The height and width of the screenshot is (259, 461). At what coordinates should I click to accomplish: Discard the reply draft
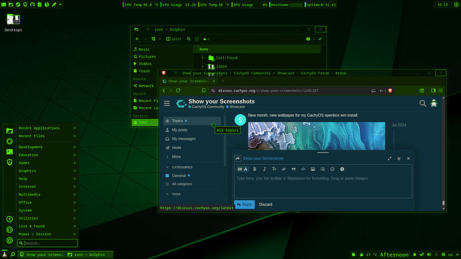pyautogui.click(x=265, y=204)
